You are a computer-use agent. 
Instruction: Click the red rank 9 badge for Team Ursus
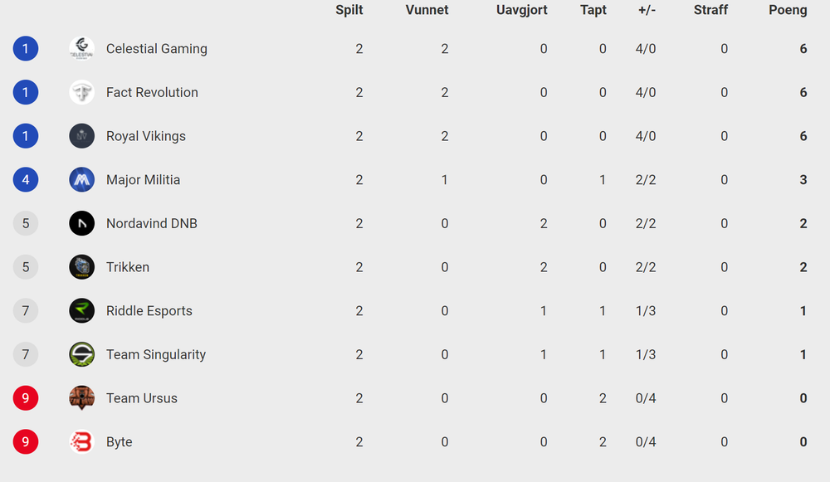(26, 398)
